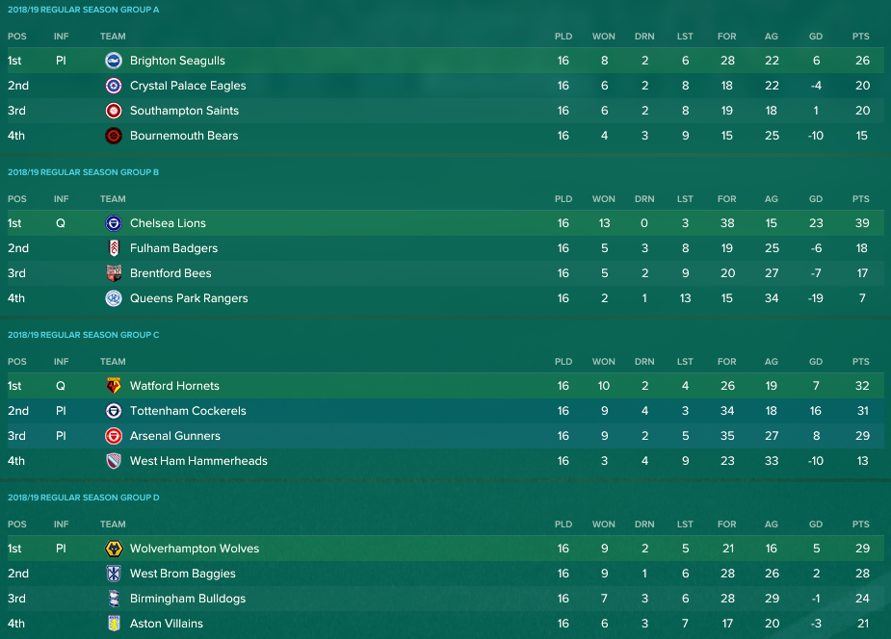Click the PTS column header in Group A

[860, 37]
